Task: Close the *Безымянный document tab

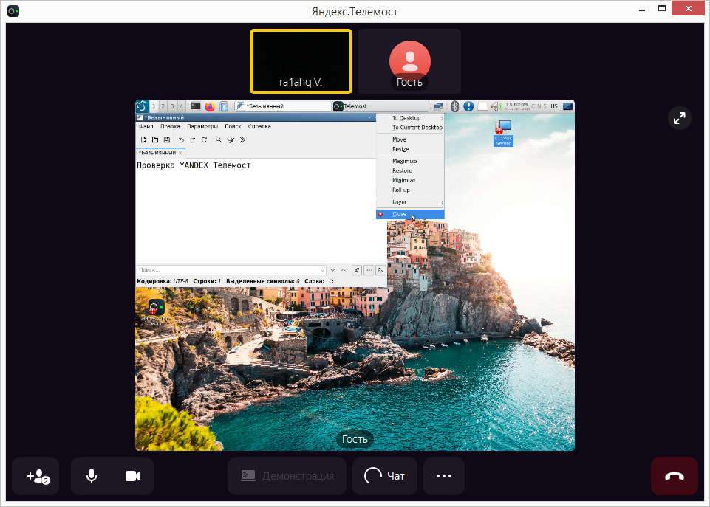Action: click(x=180, y=153)
